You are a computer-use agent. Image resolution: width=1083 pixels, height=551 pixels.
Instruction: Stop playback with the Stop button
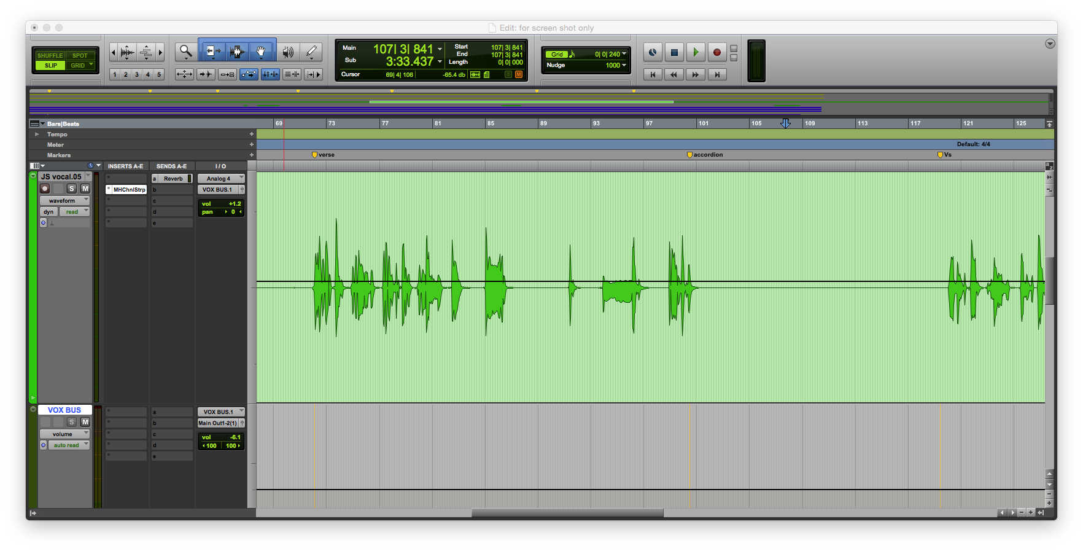[x=674, y=52]
